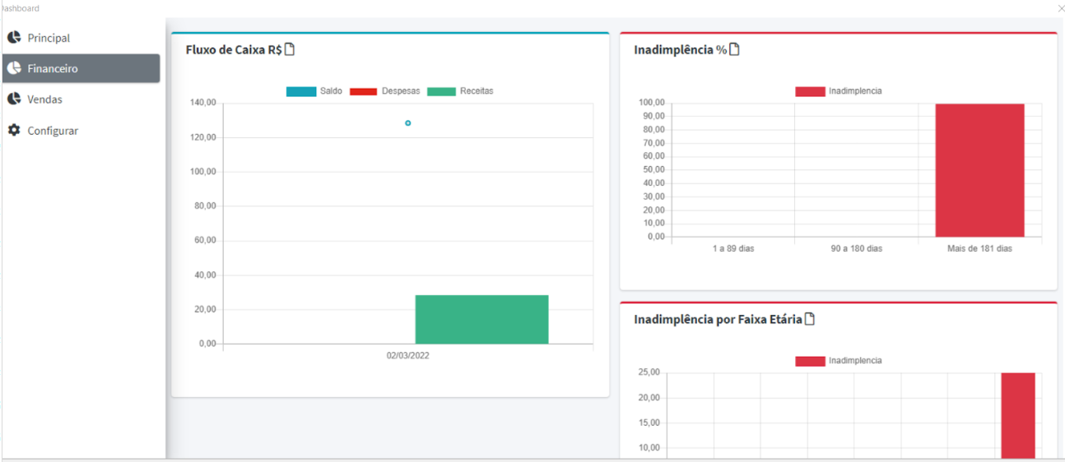
Task: Select the Financeiro sidebar item
Action: point(53,68)
